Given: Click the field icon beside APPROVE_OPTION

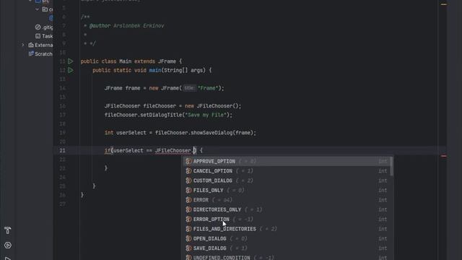Looking at the screenshot, I should (x=188, y=161).
